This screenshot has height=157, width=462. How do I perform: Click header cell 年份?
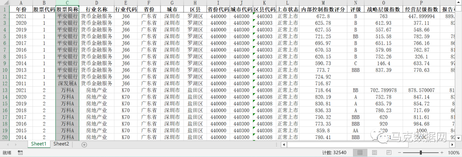tap(21, 9)
